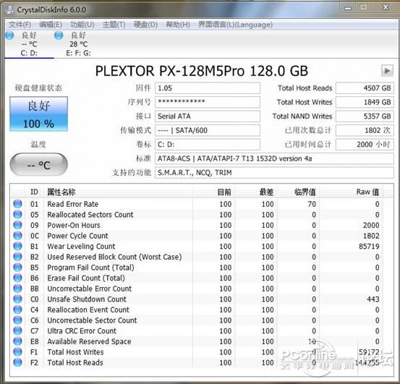This screenshot has width=400, height=384.
Task: Click status orb for Unsafe Shutdown Count
Action: coord(17,299)
